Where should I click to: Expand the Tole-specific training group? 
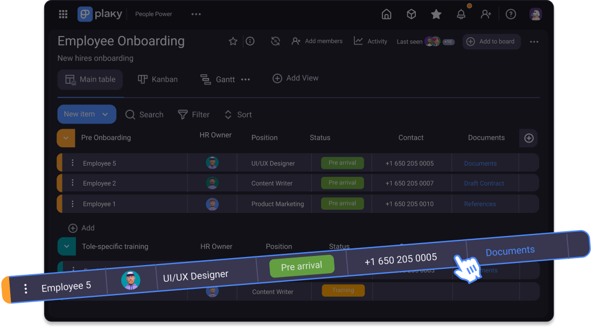point(66,246)
